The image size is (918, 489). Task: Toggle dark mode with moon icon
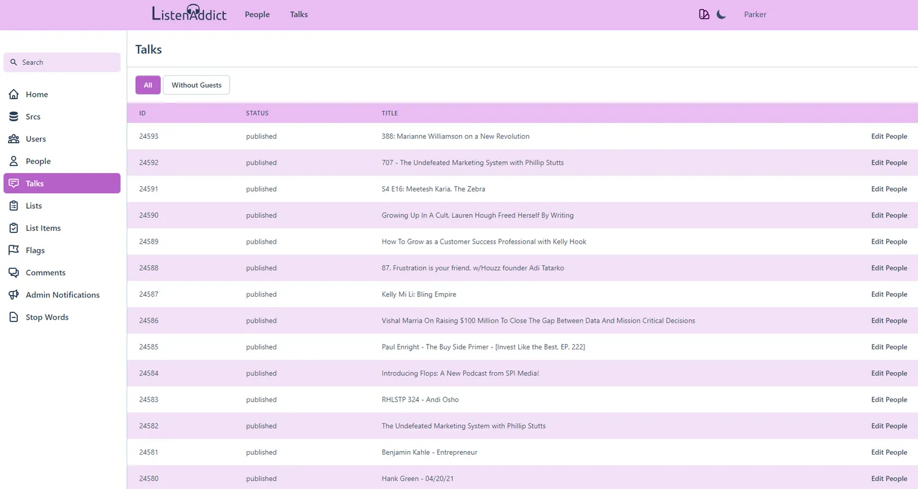click(722, 15)
